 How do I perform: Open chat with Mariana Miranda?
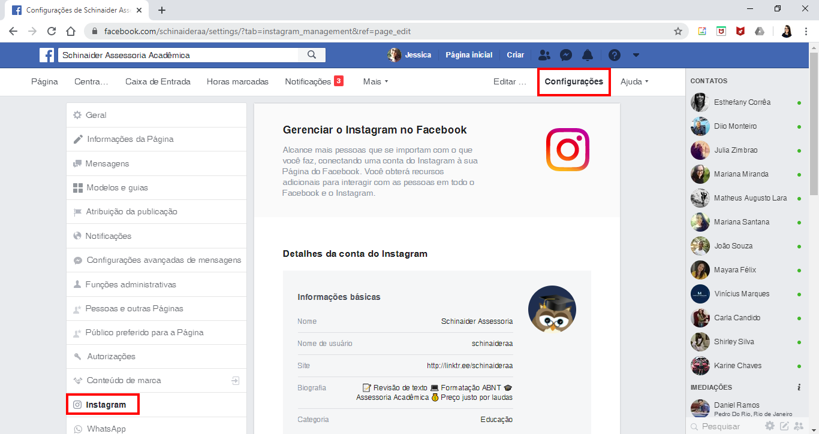point(746,174)
